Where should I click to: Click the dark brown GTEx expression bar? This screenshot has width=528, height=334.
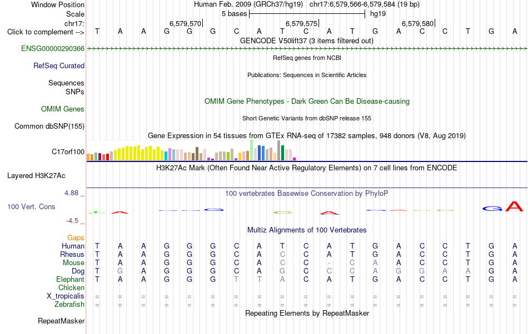197,154
